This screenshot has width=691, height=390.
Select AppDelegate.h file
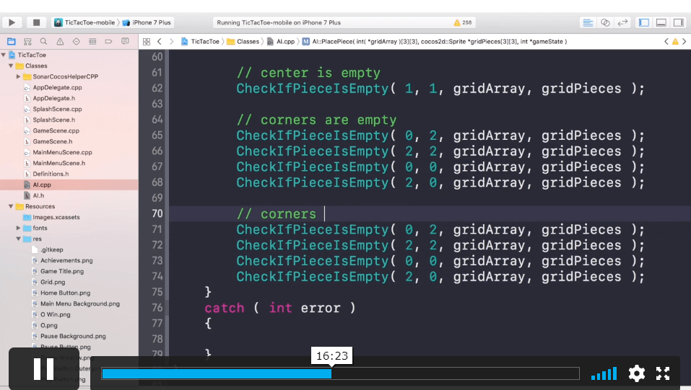pyautogui.click(x=53, y=98)
